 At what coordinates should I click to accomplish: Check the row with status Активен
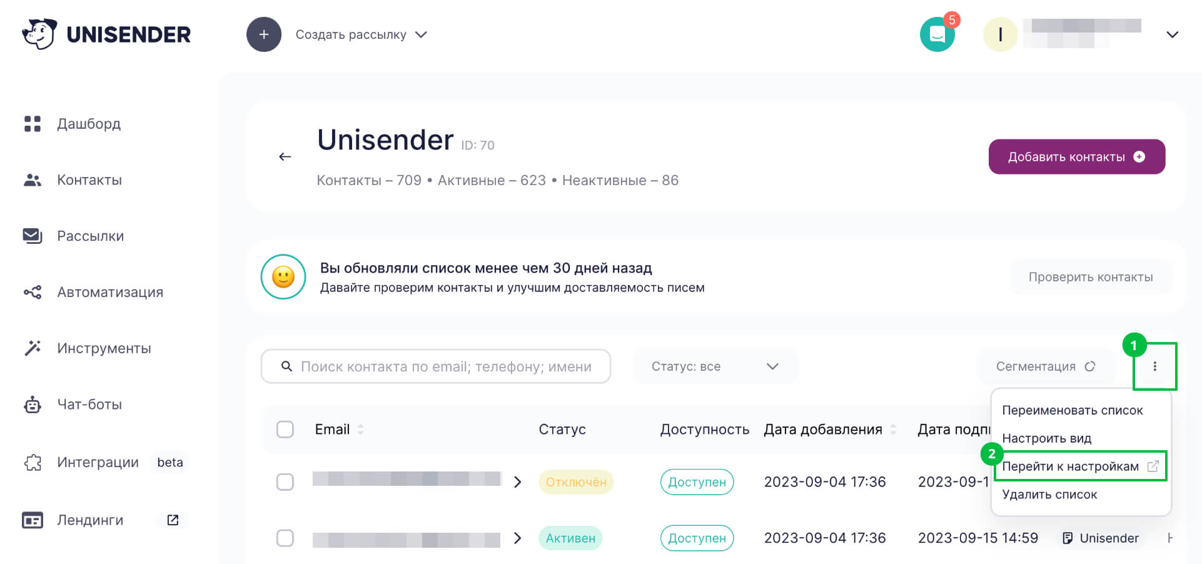pyautogui.click(x=285, y=538)
